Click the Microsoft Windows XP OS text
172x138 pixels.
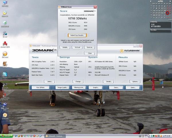coord(102,75)
